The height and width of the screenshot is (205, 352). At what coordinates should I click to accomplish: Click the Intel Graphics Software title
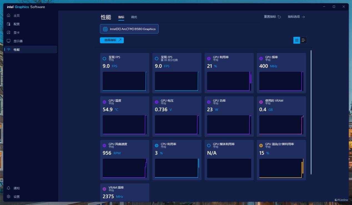tap(26, 7)
